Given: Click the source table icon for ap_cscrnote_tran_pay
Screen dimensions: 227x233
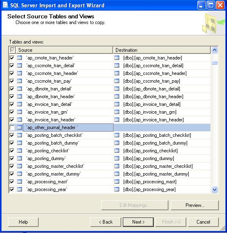Looking at the screenshot, I should pos(20,81).
